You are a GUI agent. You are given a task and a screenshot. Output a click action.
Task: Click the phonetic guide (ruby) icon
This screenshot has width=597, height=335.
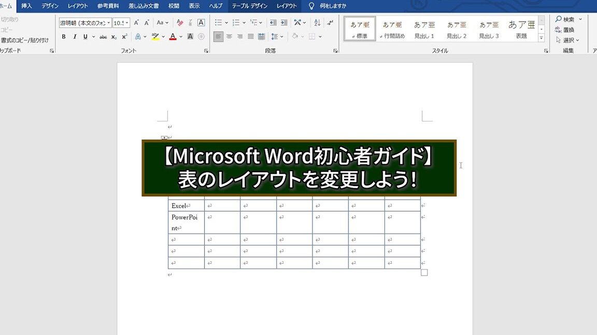(190, 23)
